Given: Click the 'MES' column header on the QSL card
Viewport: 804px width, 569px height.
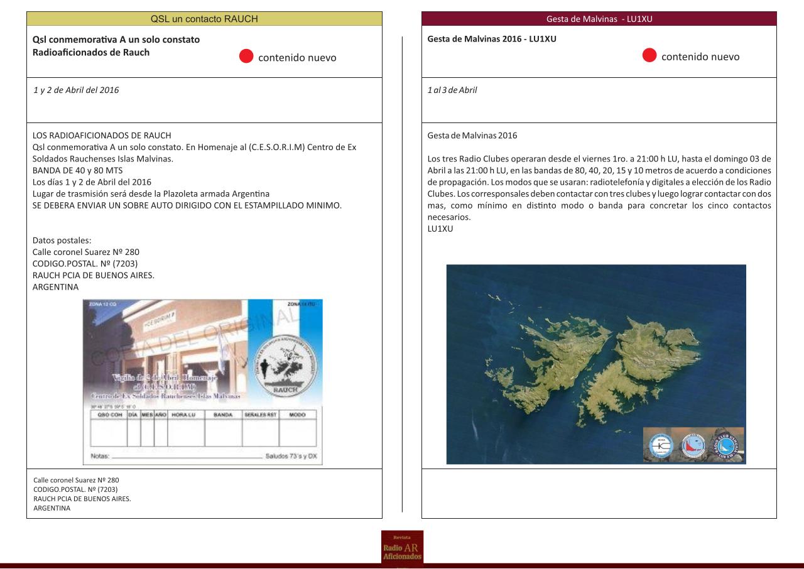Looking at the screenshot, I should click(x=147, y=415).
